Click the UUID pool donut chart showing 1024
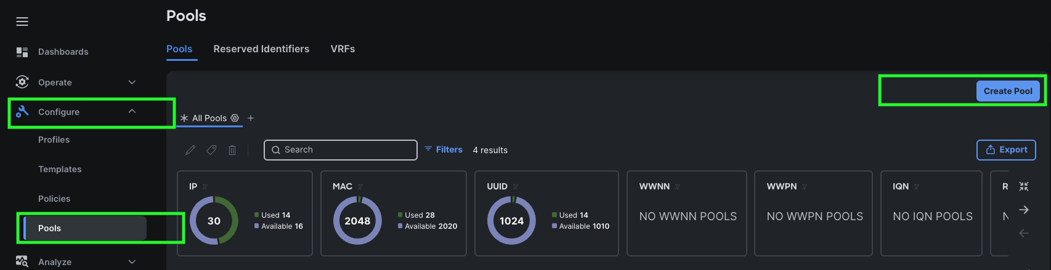Screen dimensions: 1051x270 point(511,221)
